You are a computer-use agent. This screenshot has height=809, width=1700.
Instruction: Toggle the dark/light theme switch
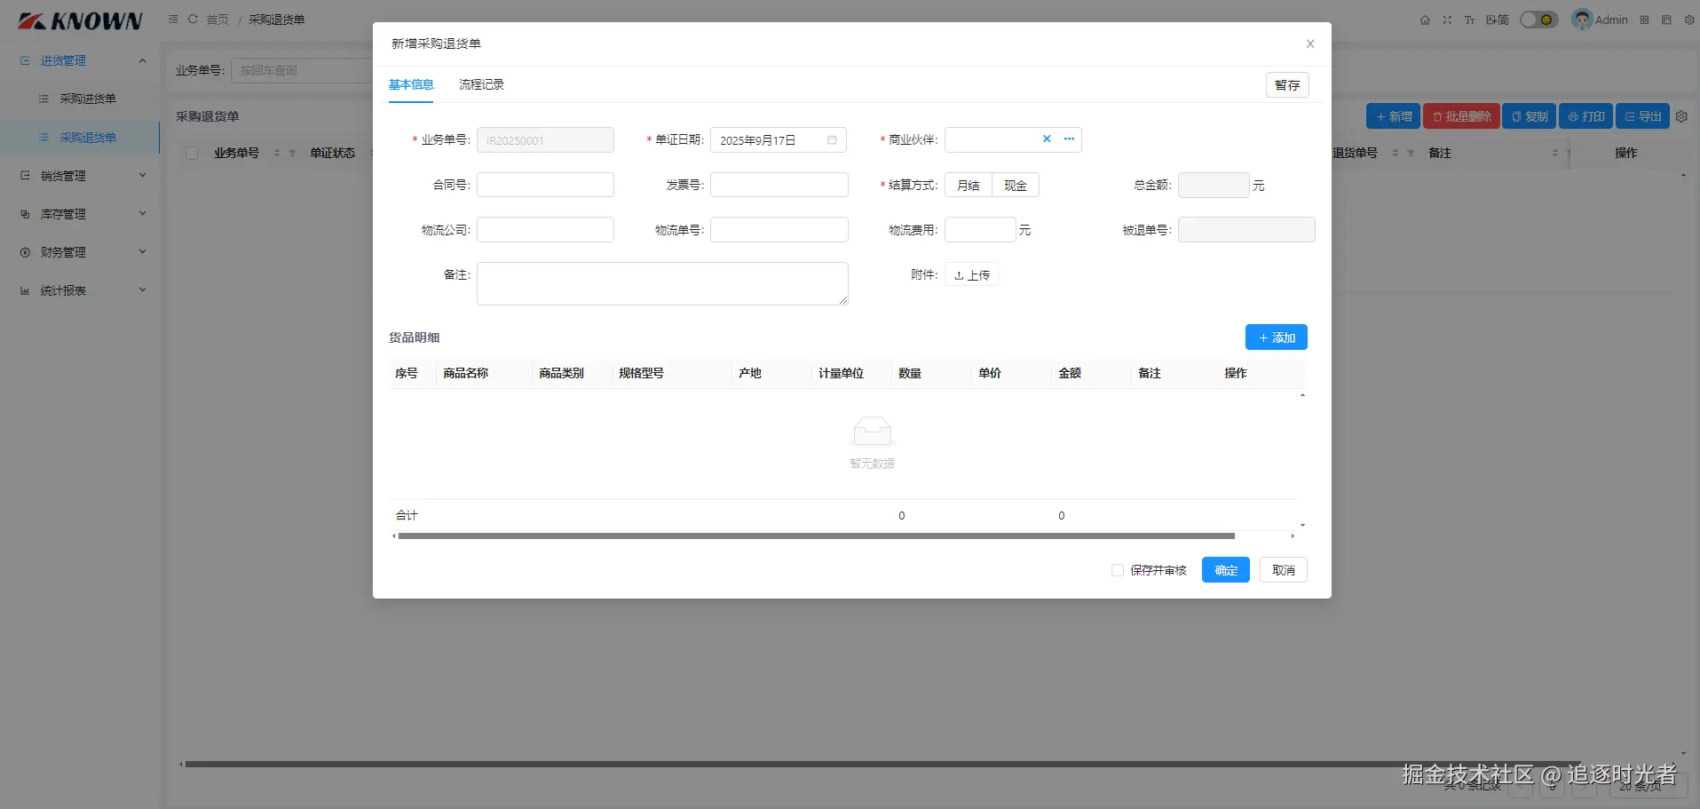point(1538,20)
